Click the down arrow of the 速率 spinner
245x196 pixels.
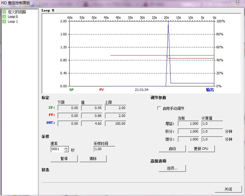pyautogui.click(x=66, y=150)
